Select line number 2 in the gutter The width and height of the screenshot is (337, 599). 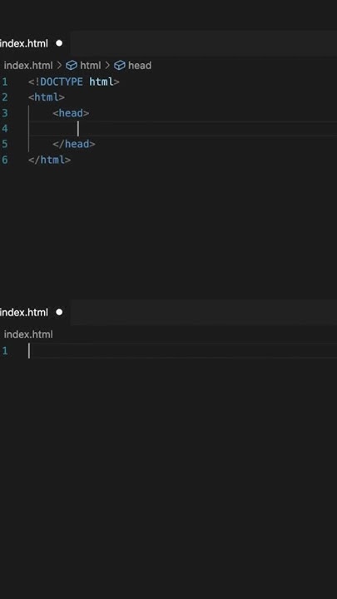click(5, 97)
